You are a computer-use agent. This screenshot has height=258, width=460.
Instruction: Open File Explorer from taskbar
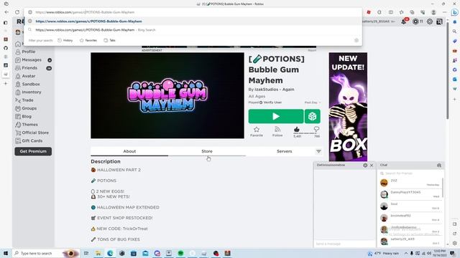pos(98,253)
